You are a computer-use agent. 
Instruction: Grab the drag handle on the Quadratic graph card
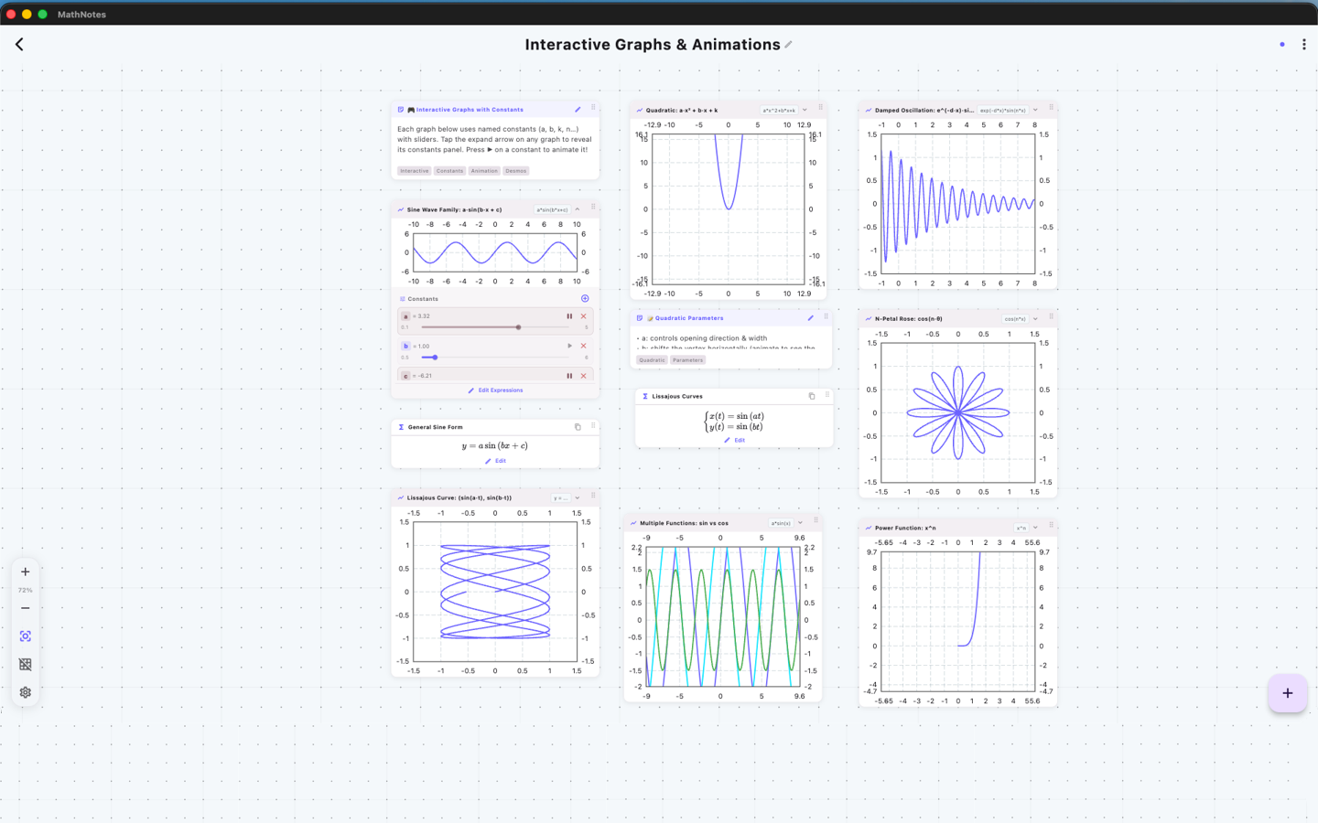[x=820, y=108]
